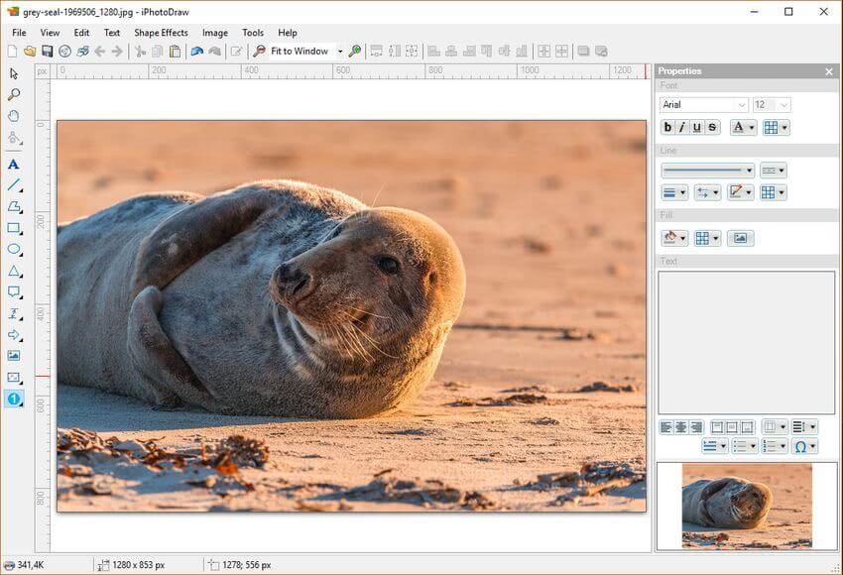Click the Copy icon in toolbar

[x=158, y=51]
